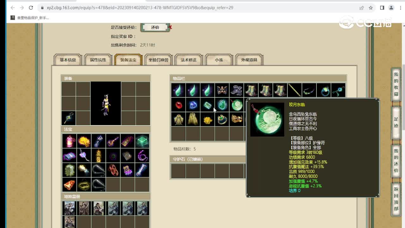Screen dimensions: 405x228
Task: Click 返回顶部 in the right sidebar
Action: 396,199
